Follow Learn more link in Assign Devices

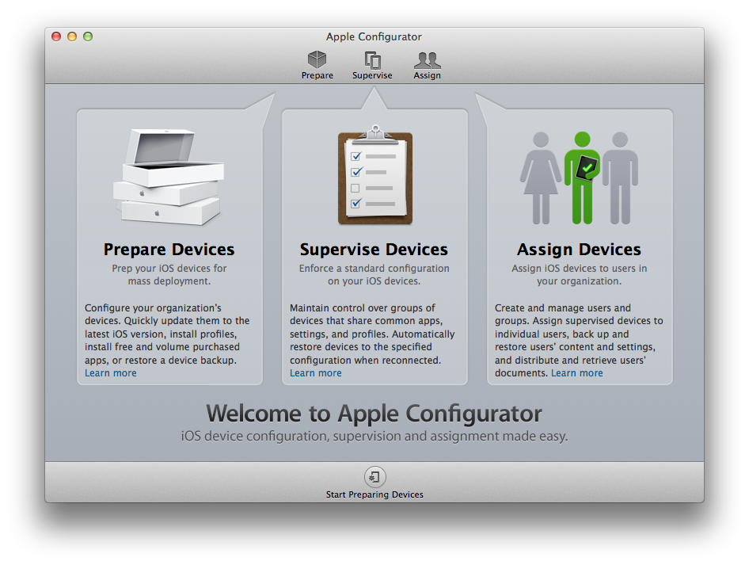(x=577, y=373)
